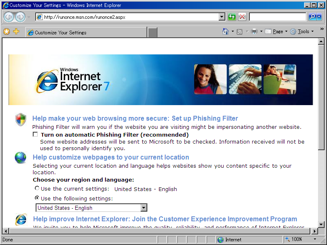Image resolution: width=327 pixels, height=245 pixels.
Task: Click the browser Forward arrow button
Action: click(x=20, y=17)
